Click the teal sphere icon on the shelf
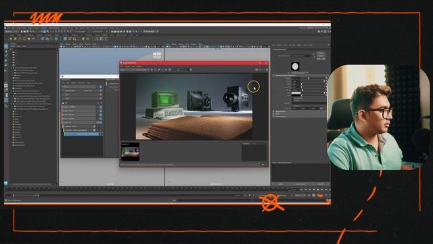The image size is (433, 244). (56, 39)
